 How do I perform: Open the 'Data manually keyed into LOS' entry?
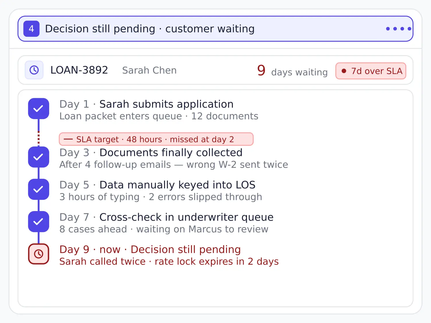click(161, 191)
